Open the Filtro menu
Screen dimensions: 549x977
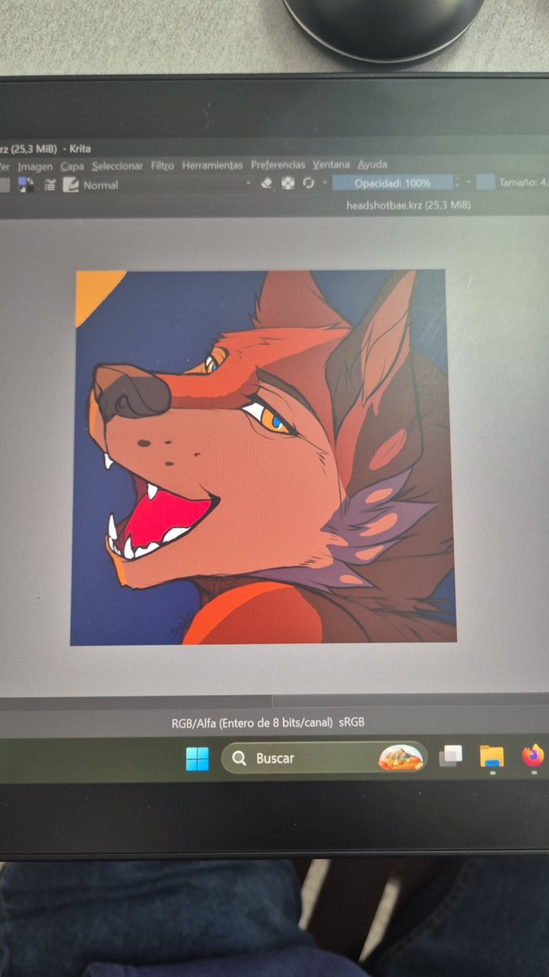click(x=163, y=166)
